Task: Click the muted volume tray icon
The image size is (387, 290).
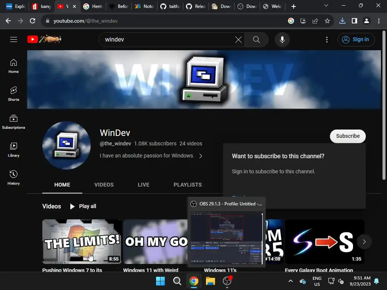Action: (x=341, y=281)
